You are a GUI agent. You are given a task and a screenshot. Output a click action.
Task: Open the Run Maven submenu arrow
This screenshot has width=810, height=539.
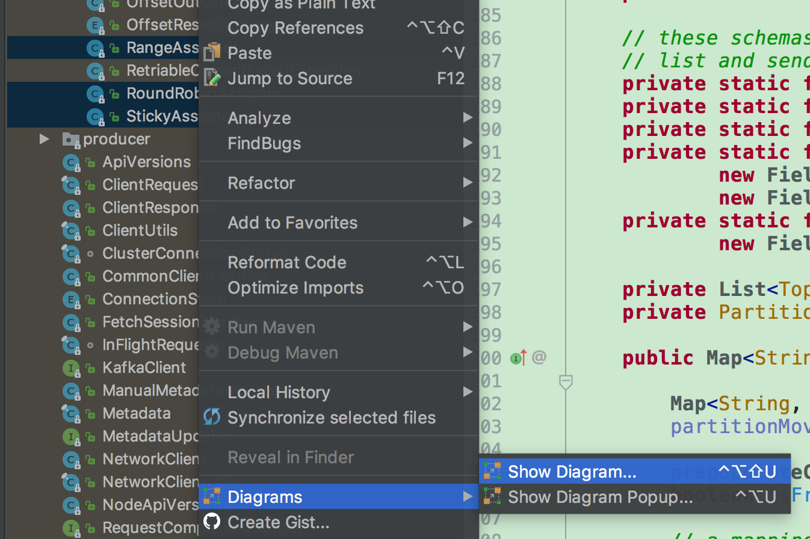coord(468,327)
